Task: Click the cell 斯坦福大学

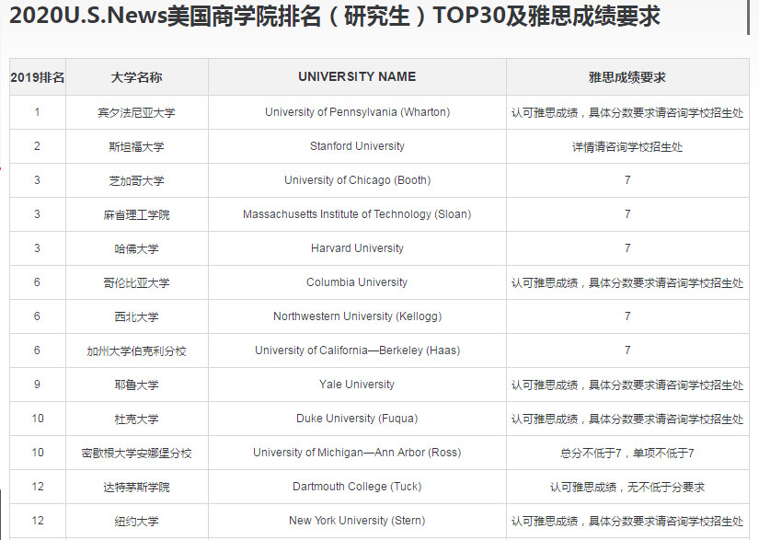Action: [x=136, y=146]
